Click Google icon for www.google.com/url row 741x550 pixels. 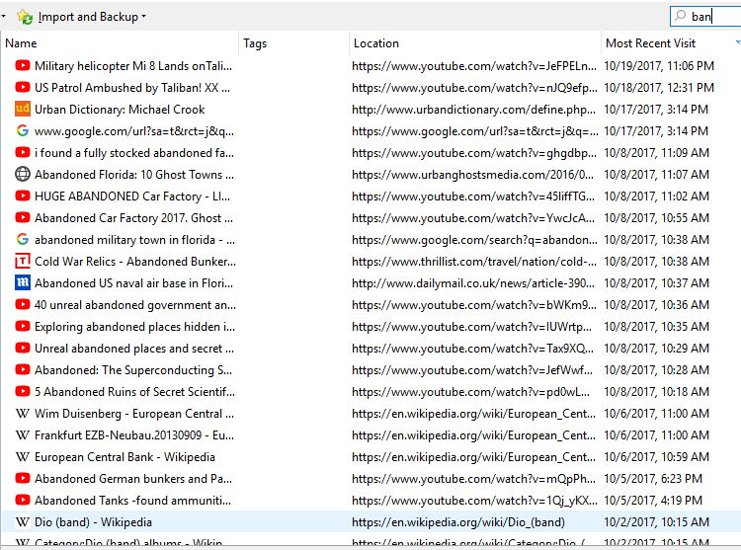[22, 130]
